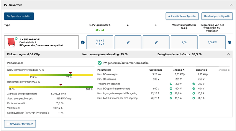
Task: Click the Rendement omvormer bar marker
Action: point(60,84)
